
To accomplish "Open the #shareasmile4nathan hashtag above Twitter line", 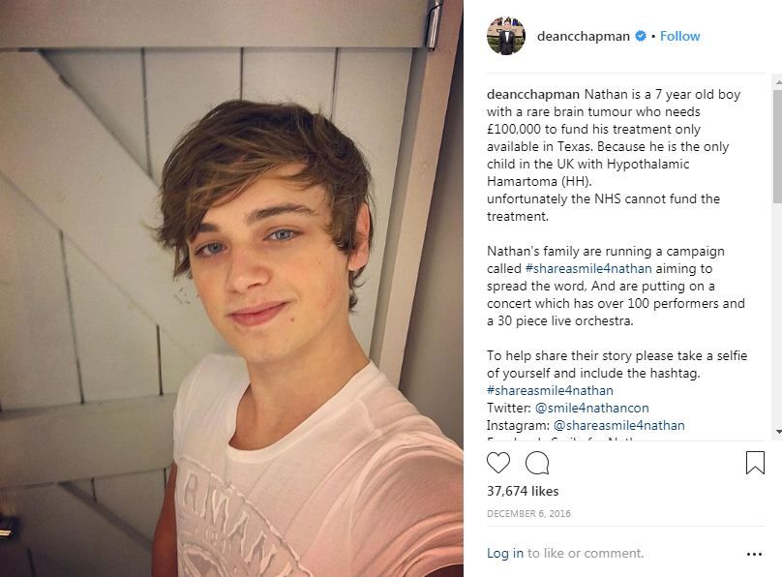I will (x=550, y=390).
